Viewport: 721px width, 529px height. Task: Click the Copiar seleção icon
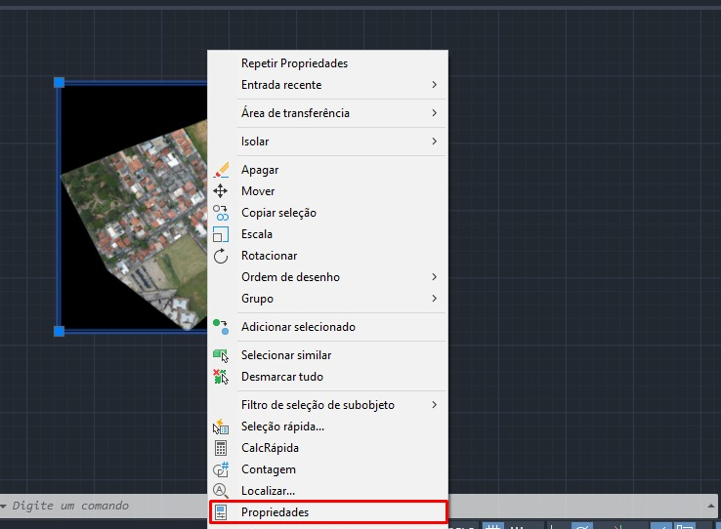pos(221,213)
